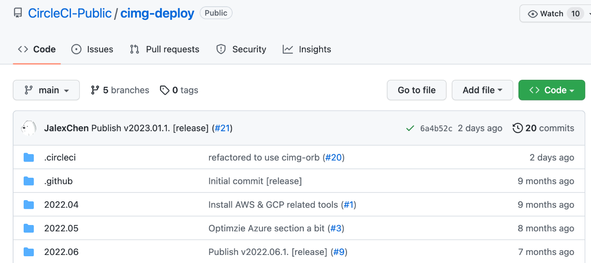Open pull request #21 link
591x263 pixels.
(x=222, y=128)
